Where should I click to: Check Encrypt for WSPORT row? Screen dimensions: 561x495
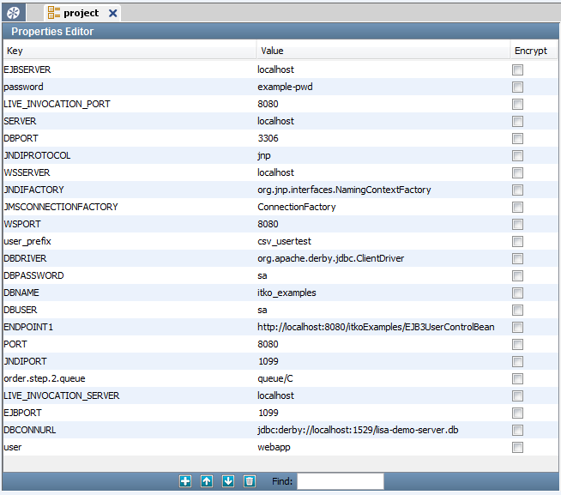[517, 225]
